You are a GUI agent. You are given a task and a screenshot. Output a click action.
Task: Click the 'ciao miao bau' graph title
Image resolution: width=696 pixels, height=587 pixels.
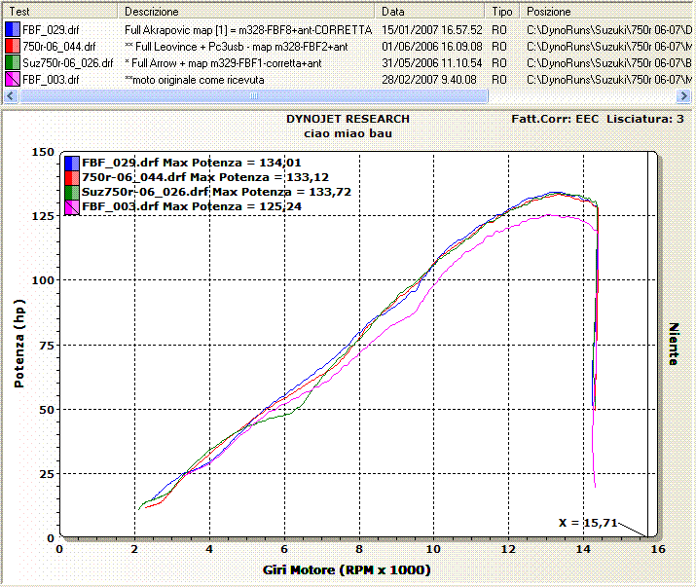point(348,132)
